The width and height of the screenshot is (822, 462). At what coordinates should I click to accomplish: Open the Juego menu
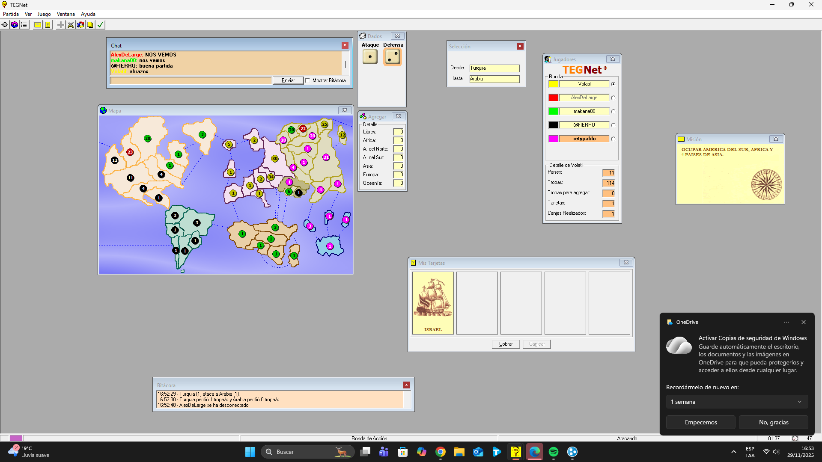[x=44, y=14]
